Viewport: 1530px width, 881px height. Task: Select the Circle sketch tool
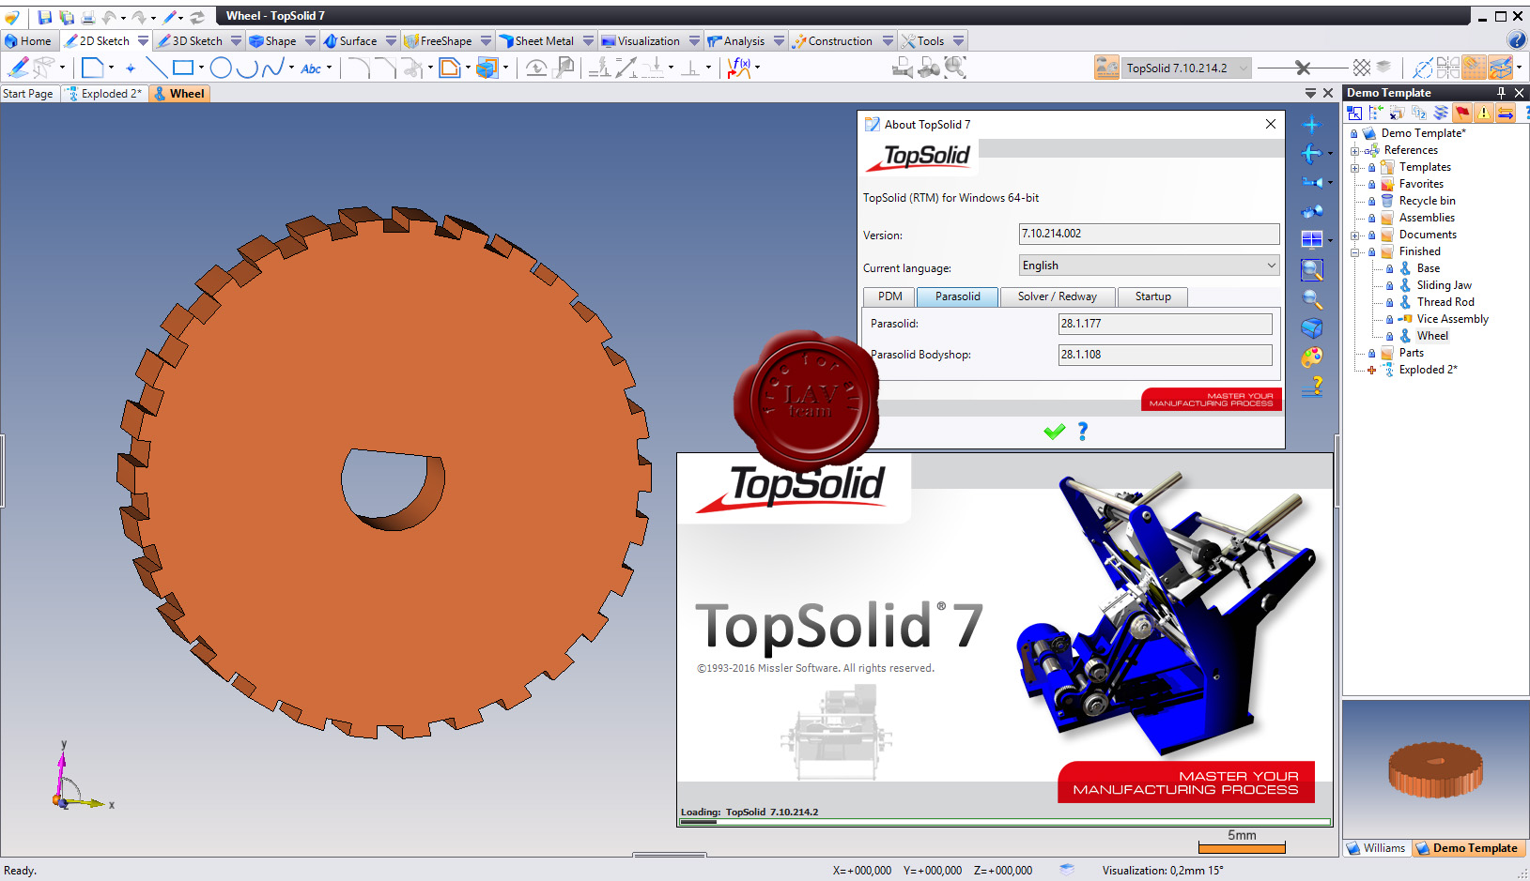(221, 68)
